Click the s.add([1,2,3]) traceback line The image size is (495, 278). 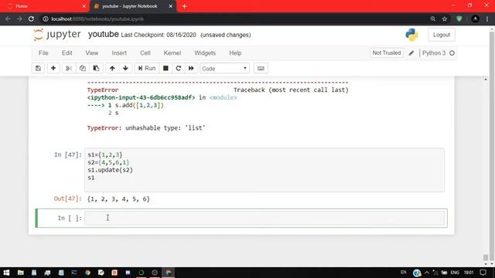pos(125,105)
